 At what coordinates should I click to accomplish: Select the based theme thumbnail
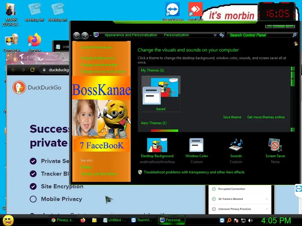tap(161, 94)
